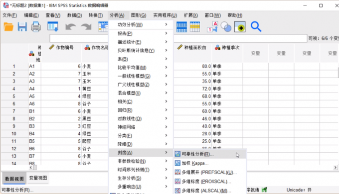Click the cell value input field
This screenshot has width=339, height=194.
(x=178, y=38)
